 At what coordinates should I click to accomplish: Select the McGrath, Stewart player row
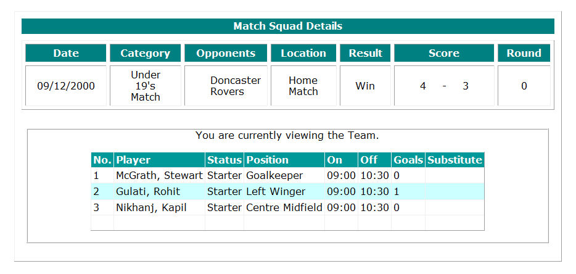[x=287, y=175]
